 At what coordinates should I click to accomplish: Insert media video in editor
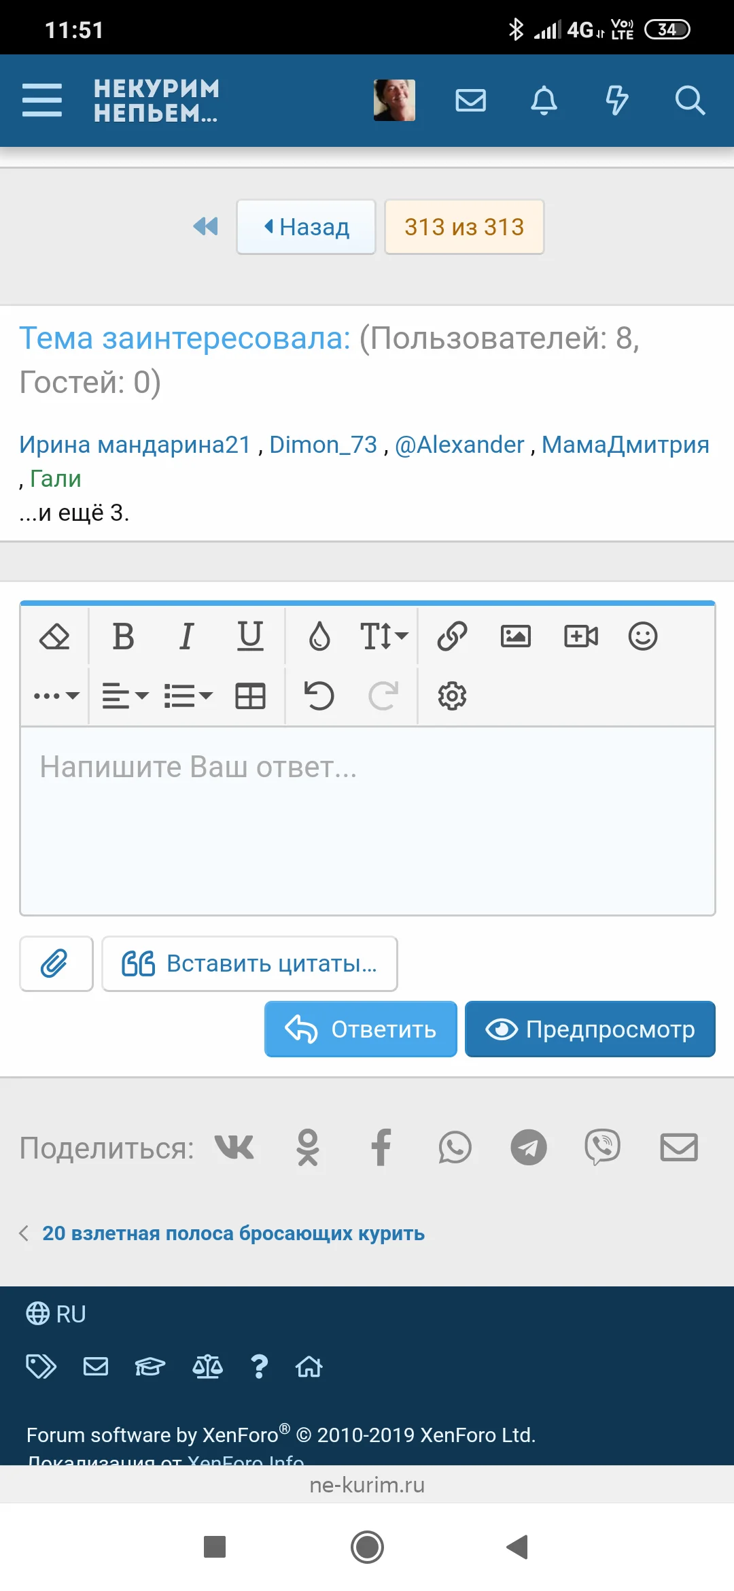pyautogui.click(x=581, y=636)
